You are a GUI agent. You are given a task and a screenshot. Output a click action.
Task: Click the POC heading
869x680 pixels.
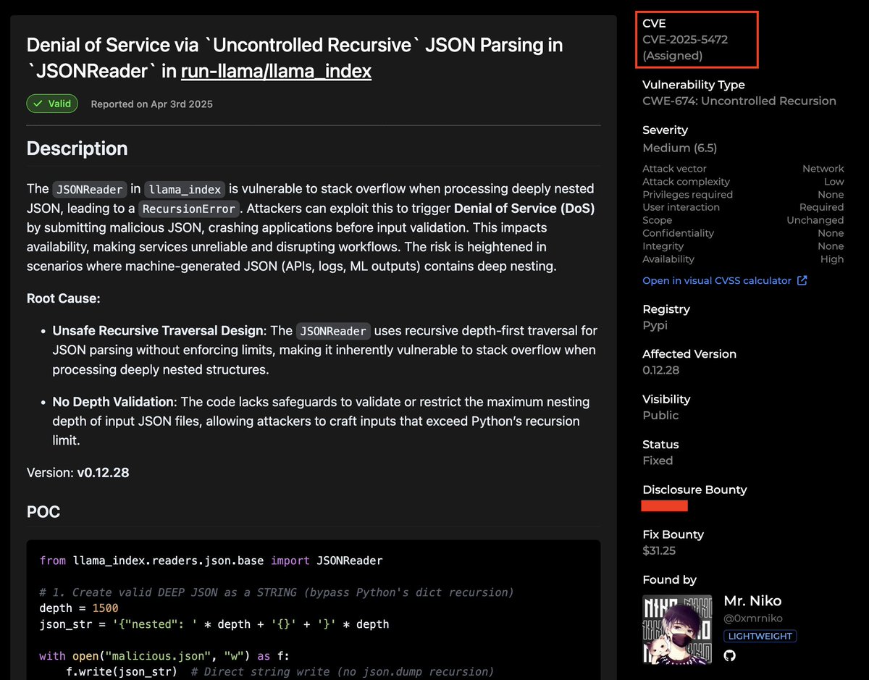tap(43, 512)
